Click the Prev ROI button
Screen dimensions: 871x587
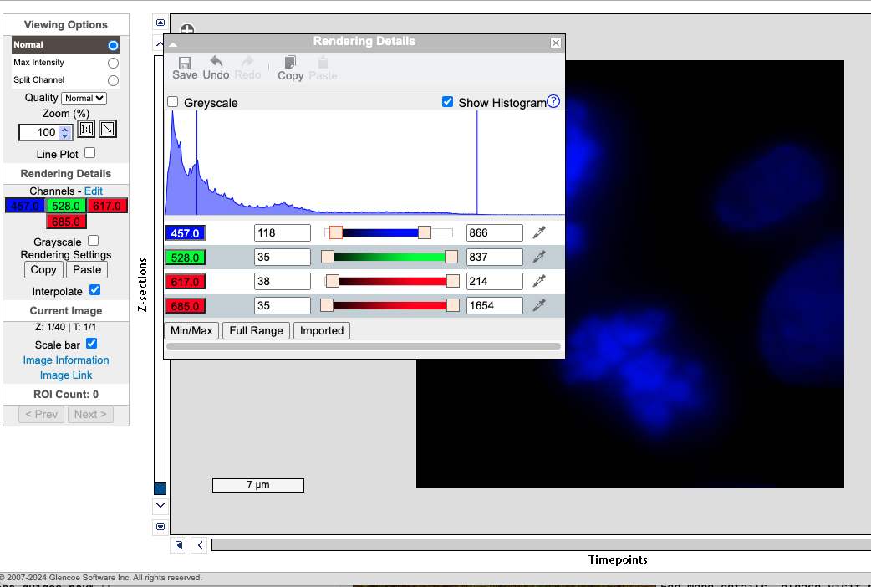click(x=41, y=414)
